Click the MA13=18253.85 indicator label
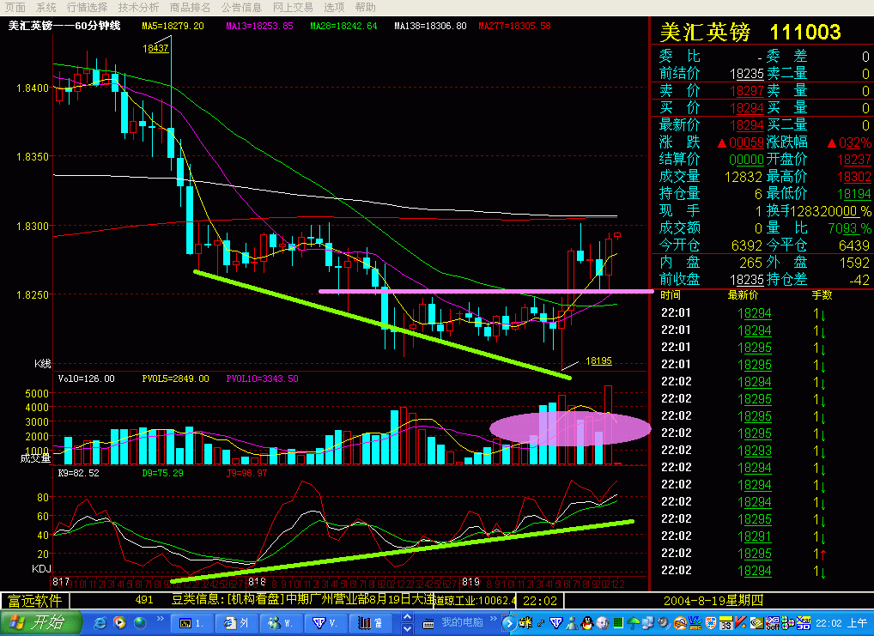The height and width of the screenshot is (636, 874). coord(259,26)
